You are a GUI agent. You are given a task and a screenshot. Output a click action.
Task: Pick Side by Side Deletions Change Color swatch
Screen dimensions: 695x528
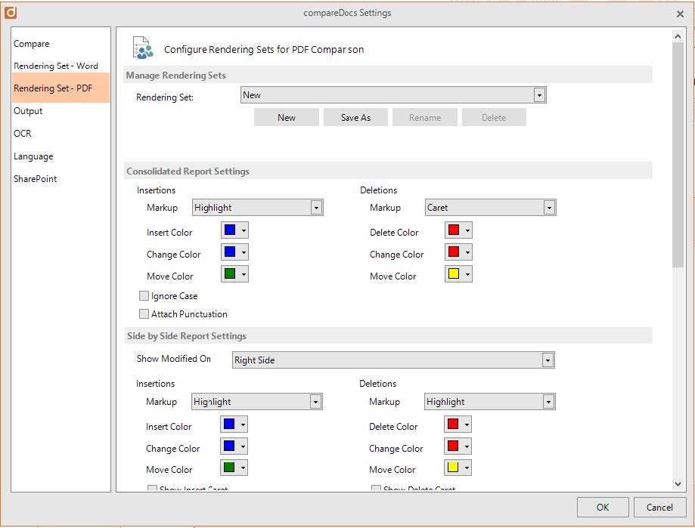pyautogui.click(x=458, y=446)
